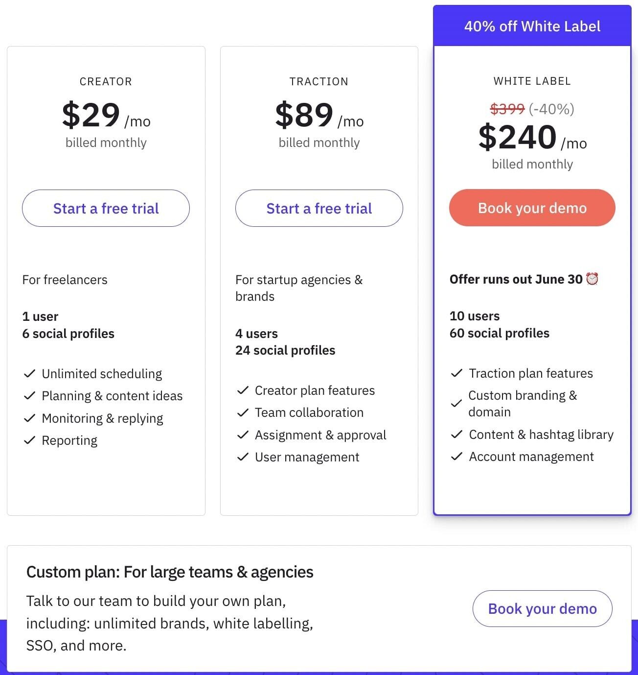638x675 pixels.
Task: Click the checkmark beside Custom branding & domain
Action: coord(456,403)
